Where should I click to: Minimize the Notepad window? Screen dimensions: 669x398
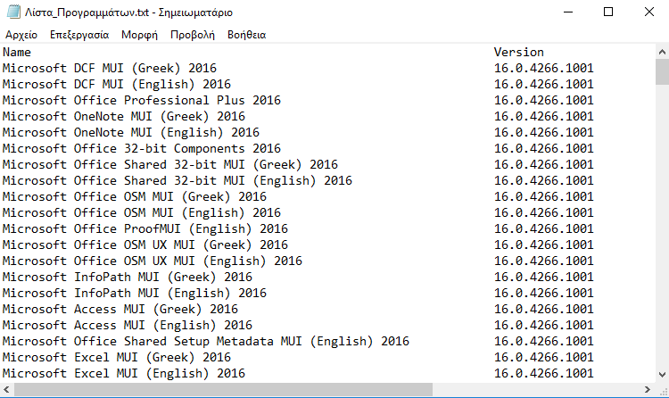(568, 12)
